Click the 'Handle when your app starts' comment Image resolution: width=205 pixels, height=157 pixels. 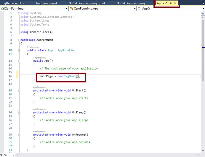(64, 98)
